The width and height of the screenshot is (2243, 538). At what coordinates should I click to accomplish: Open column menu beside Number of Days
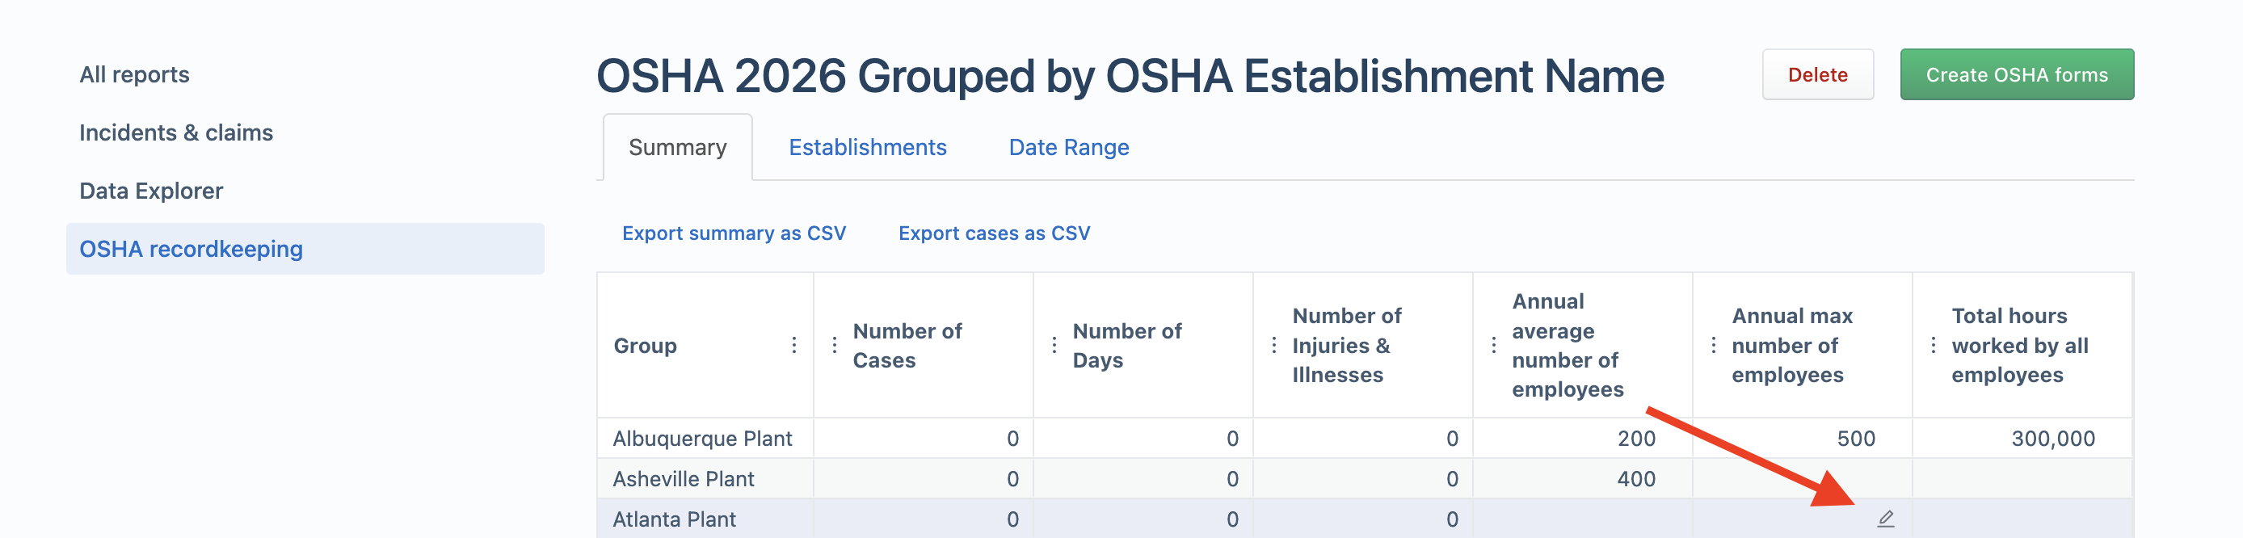pos(1054,345)
